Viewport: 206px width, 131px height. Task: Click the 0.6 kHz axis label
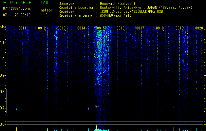tap(3, 124)
